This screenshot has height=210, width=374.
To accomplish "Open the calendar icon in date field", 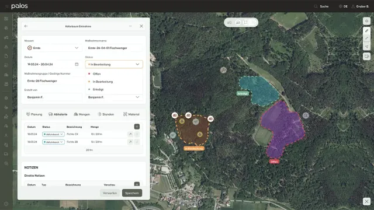I will (x=77, y=64).
